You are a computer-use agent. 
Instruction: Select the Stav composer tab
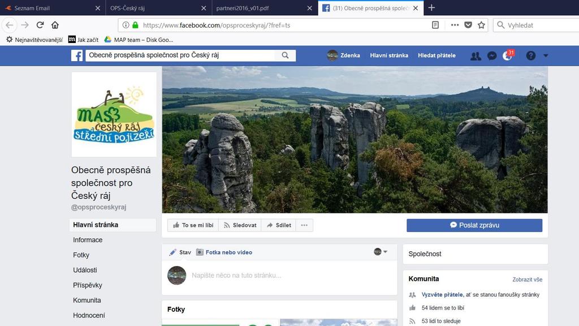pos(180,252)
